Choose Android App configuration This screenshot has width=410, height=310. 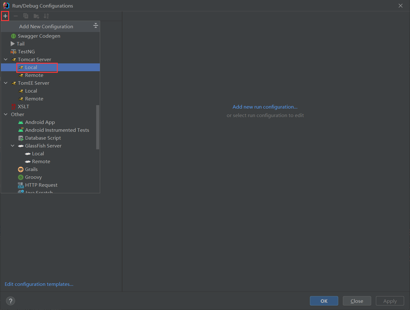(40, 122)
